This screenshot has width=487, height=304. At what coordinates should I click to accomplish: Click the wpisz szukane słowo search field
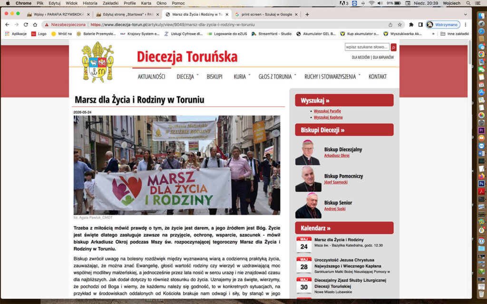[367, 47]
